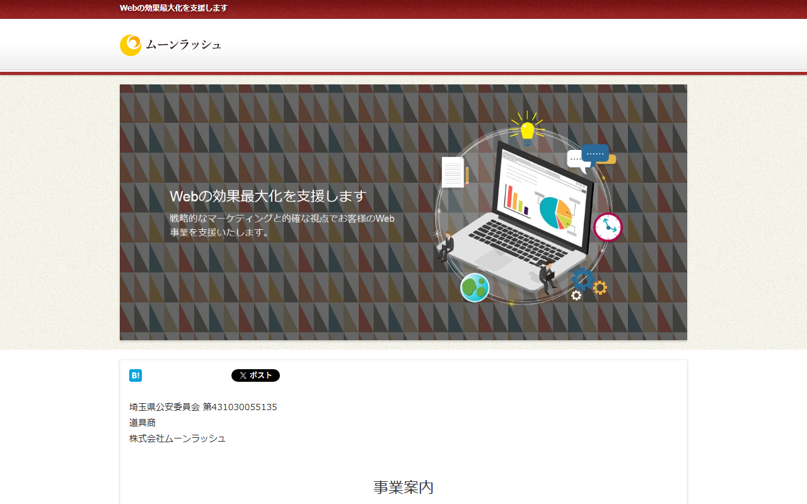This screenshot has width=807, height=504.
Task: Click the Hatena Bookmark B! icon
Action: coord(136,375)
